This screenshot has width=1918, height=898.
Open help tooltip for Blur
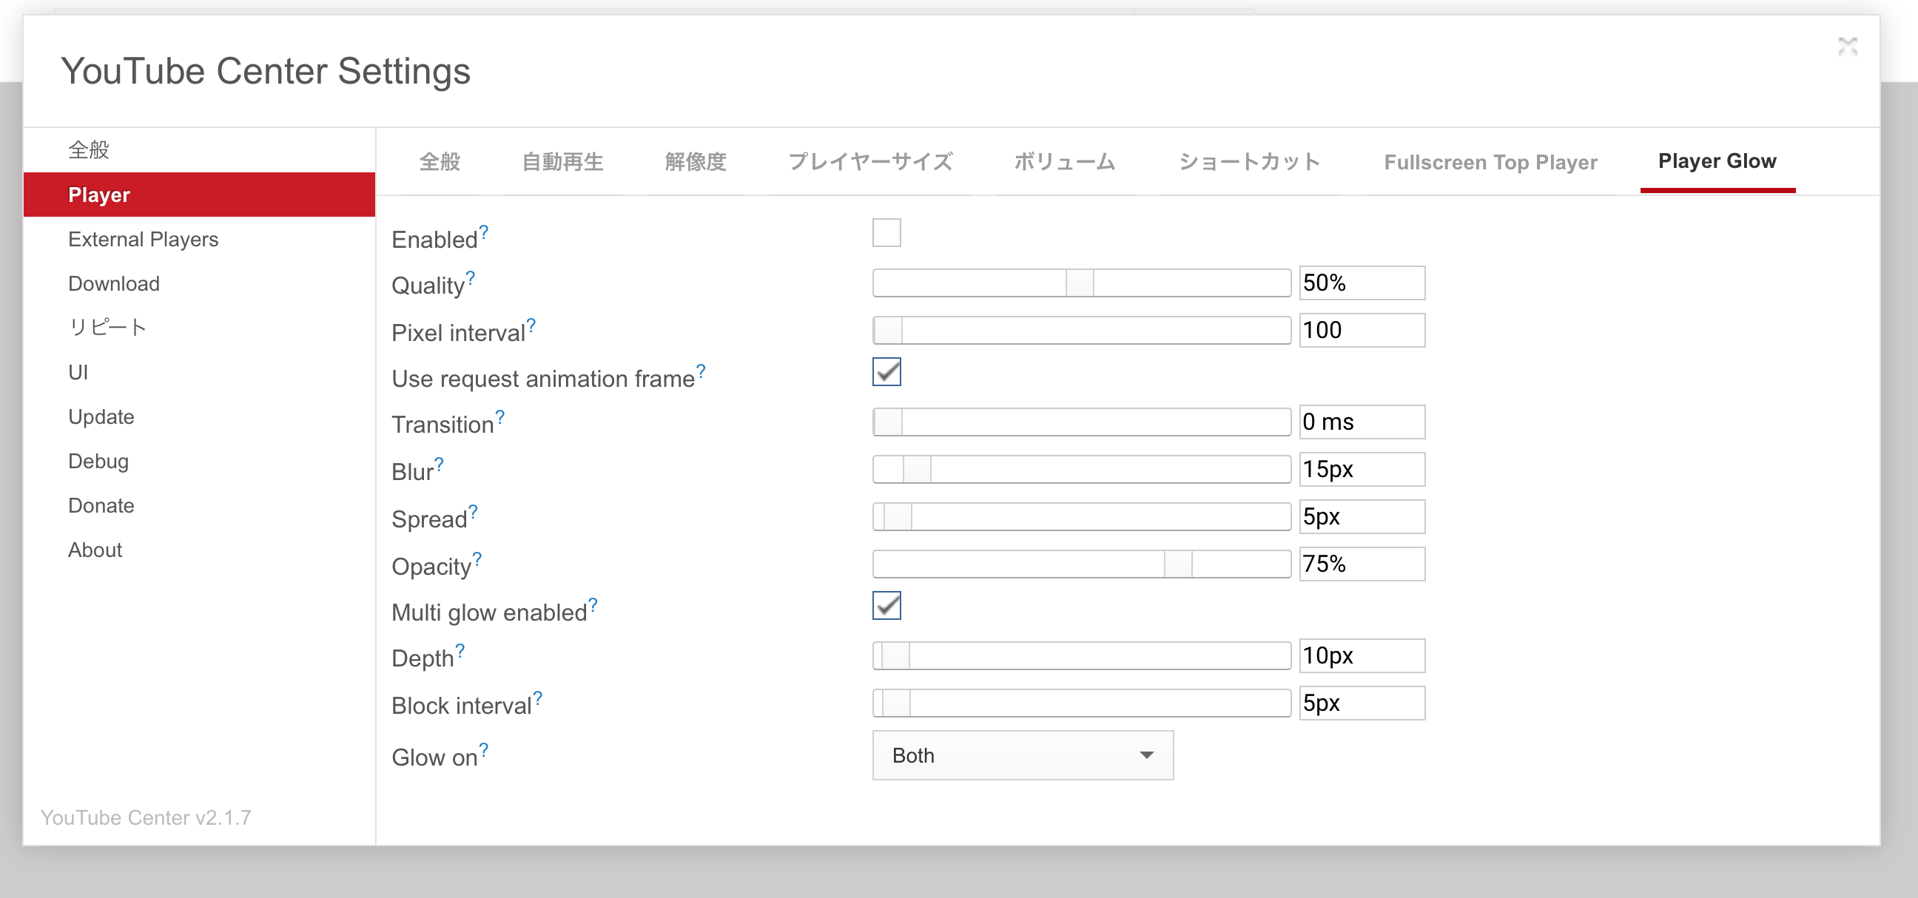(440, 465)
